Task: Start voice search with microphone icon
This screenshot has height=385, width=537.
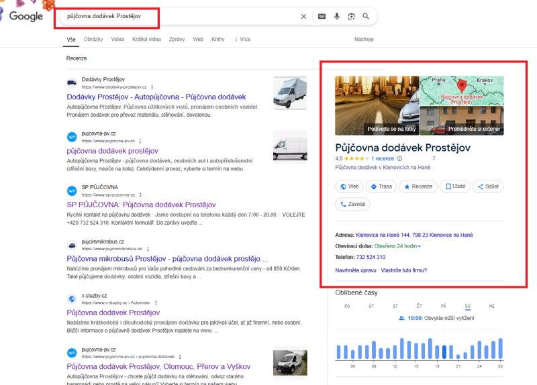Action: pos(337,16)
